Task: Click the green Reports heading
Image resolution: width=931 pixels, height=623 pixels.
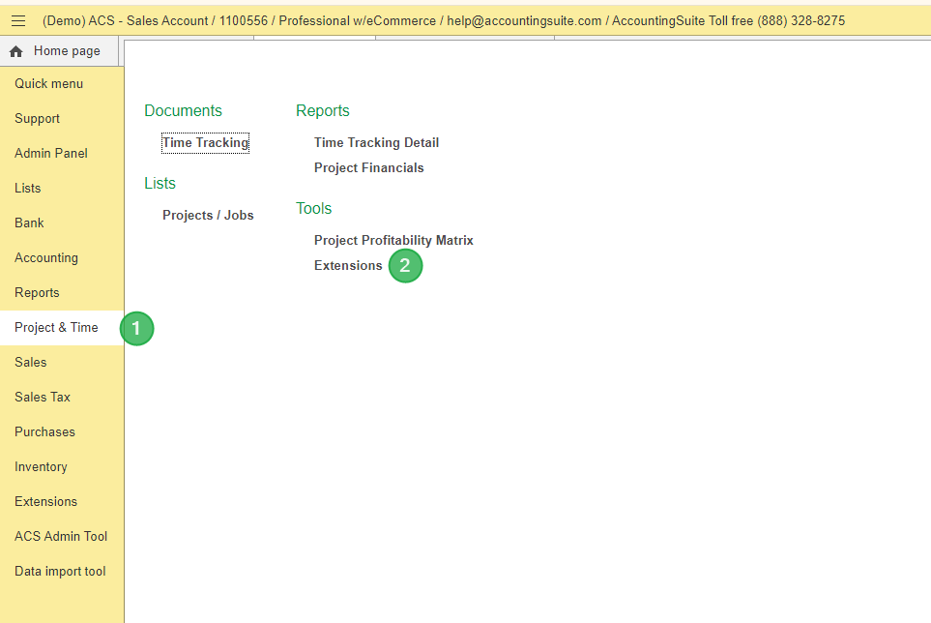Action: coord(322,111)
